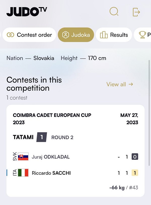Screen dimensions: 151x205
Task: Click the podium Results icon
Action: tap(104, 35)
